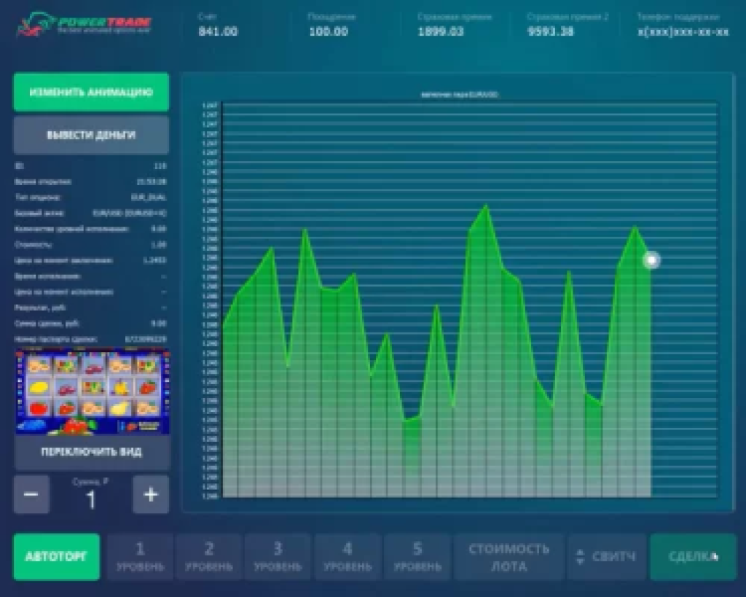Toggle view with ПЕРЕКЛЮЧИТЬ ВИД

(91, 452)
